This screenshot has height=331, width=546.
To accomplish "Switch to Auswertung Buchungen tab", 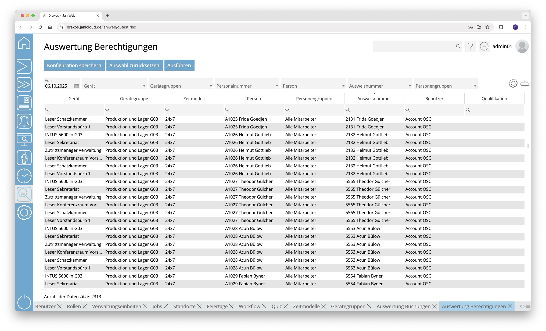I will [403, 306].
